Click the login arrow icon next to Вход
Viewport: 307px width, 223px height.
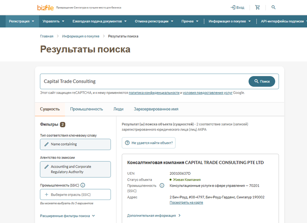tap(233, 7)
